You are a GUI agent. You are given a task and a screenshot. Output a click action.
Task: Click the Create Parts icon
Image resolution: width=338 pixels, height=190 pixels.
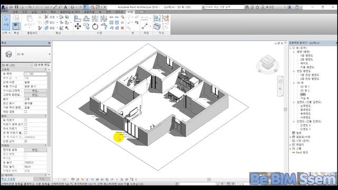tap(157, 26)
